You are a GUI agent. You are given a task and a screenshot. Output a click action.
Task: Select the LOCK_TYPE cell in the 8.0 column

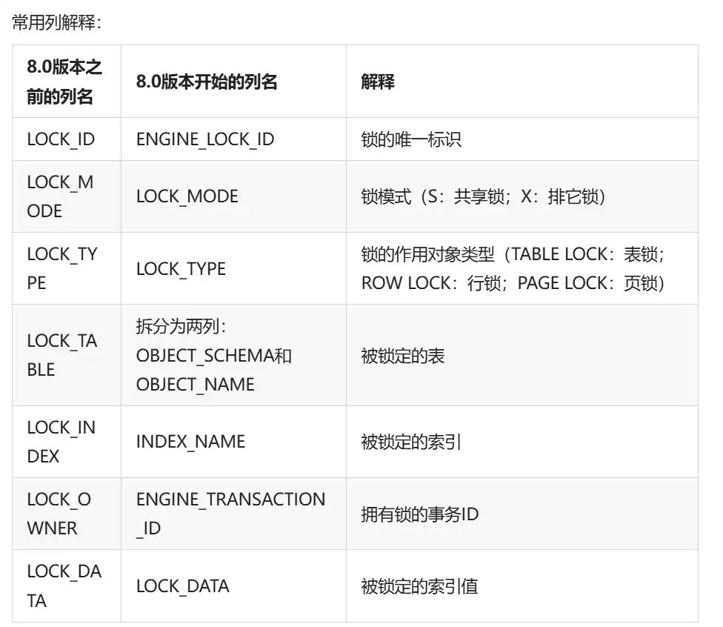[x=181, y=268]
